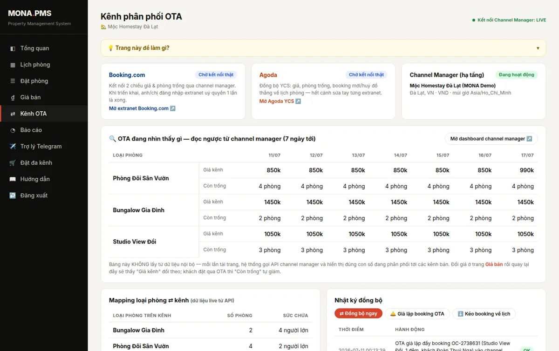Viewport: 559px width, 351px height.
Task: Click 4 phòng availability under 11/07
Action: [x=270, y=186]
